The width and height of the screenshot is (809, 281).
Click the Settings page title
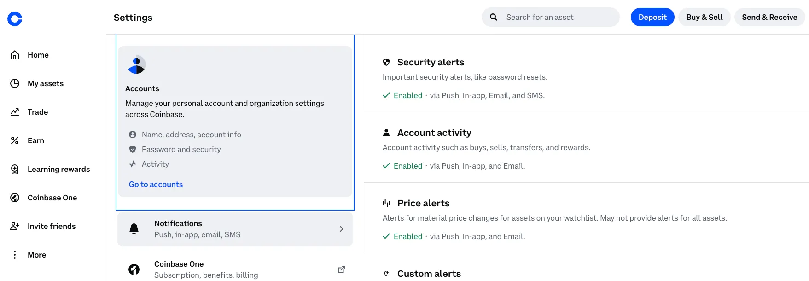133,18
